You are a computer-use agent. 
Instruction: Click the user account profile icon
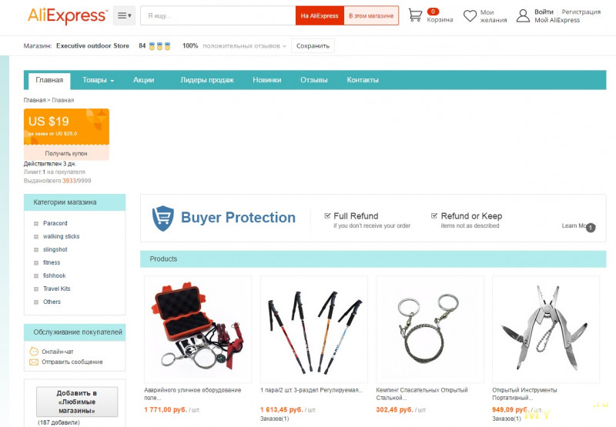[523, 15]
